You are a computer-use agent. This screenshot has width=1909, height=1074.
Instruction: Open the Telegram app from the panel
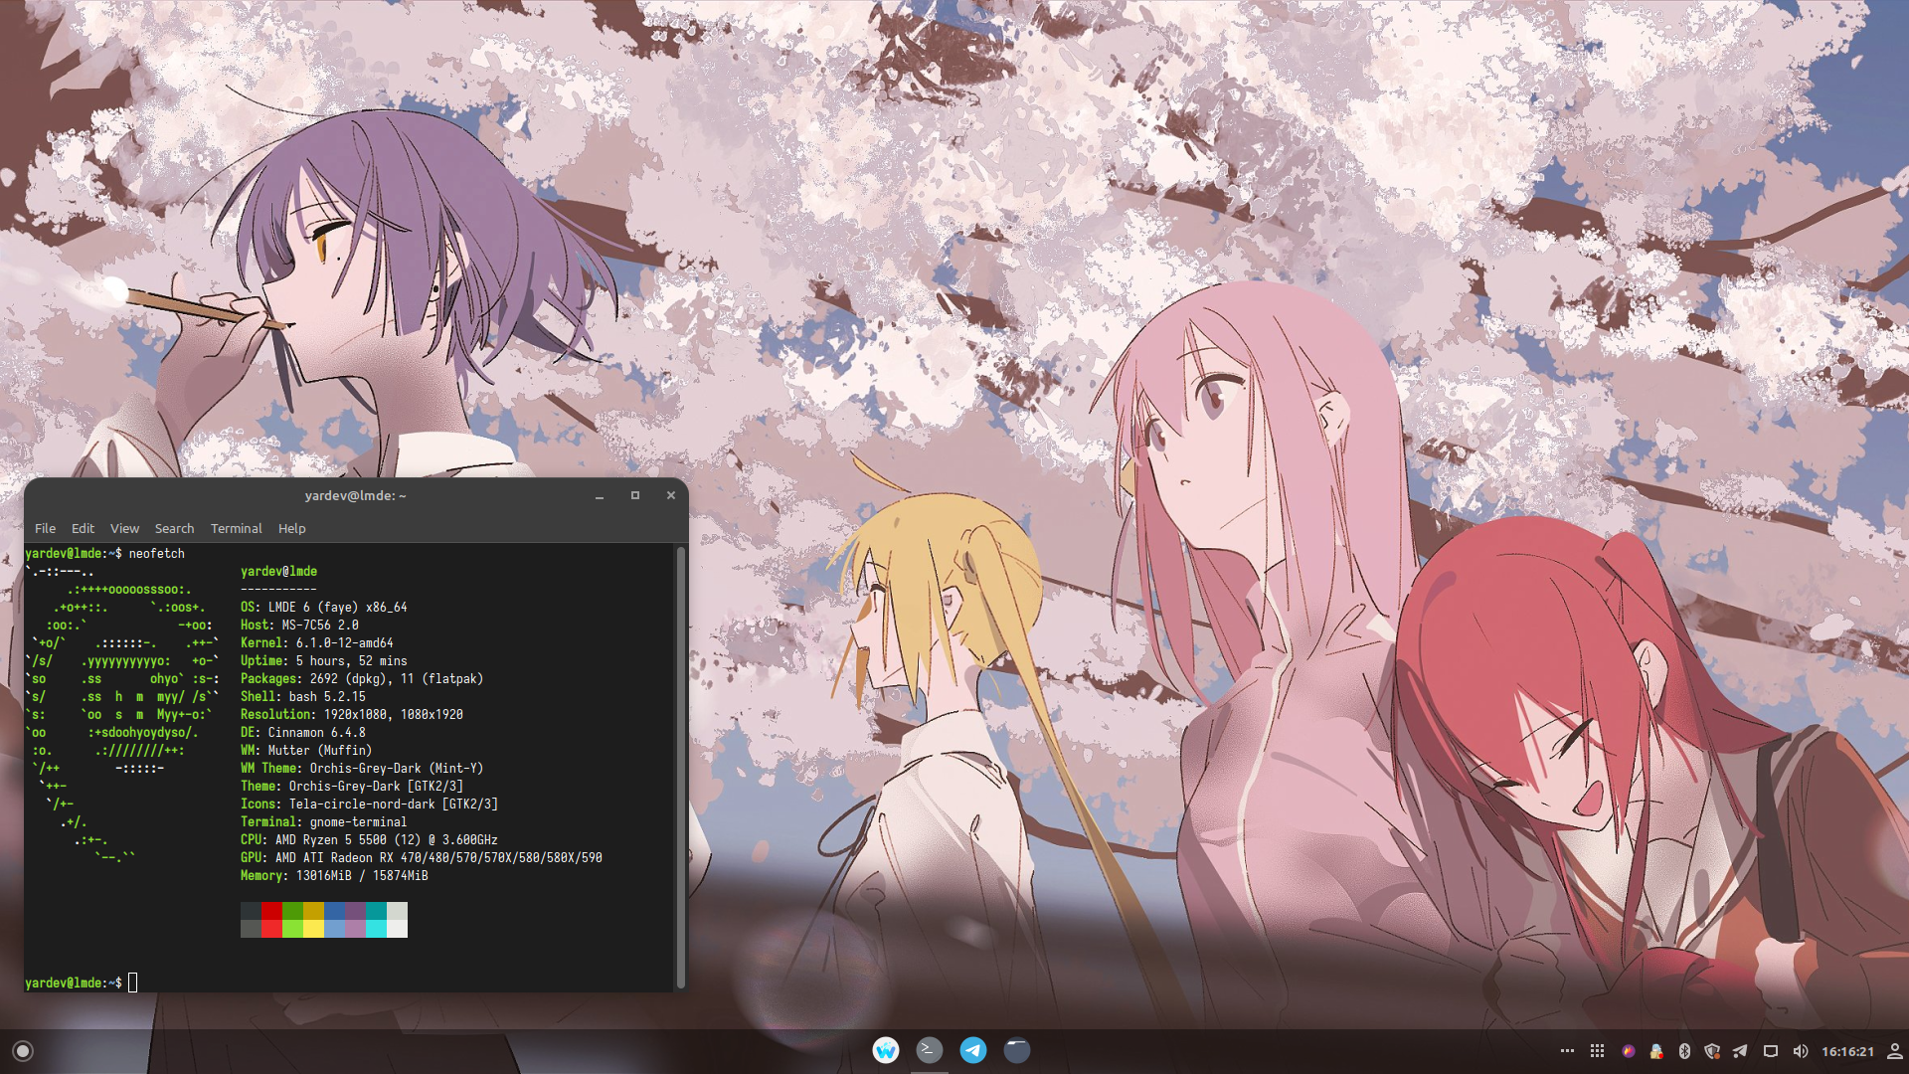point(972,1050)
